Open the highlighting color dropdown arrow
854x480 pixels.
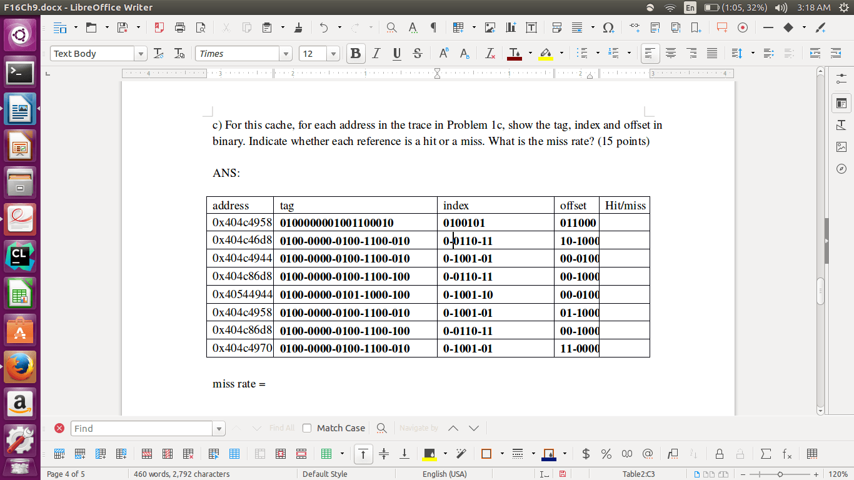(x=561, y=54)
